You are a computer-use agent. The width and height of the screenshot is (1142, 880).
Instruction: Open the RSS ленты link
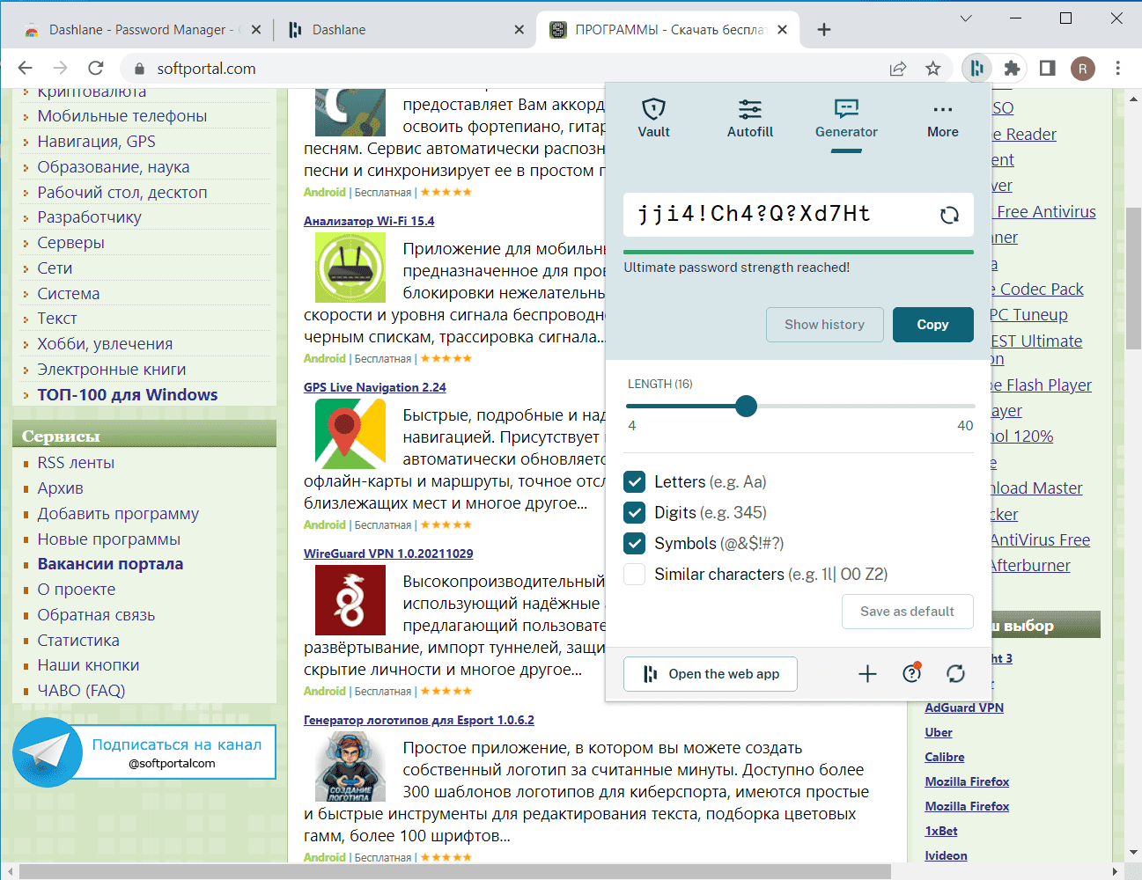pos(76,463)
